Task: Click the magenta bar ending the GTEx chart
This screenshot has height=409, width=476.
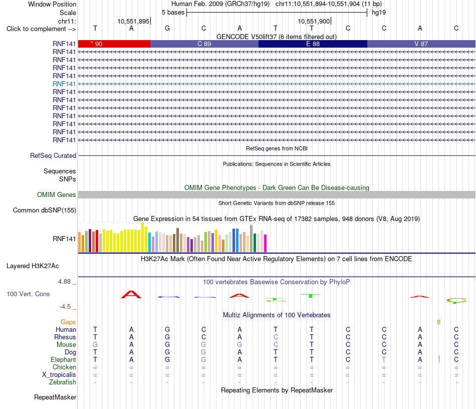Action: (x=266, y=243)
